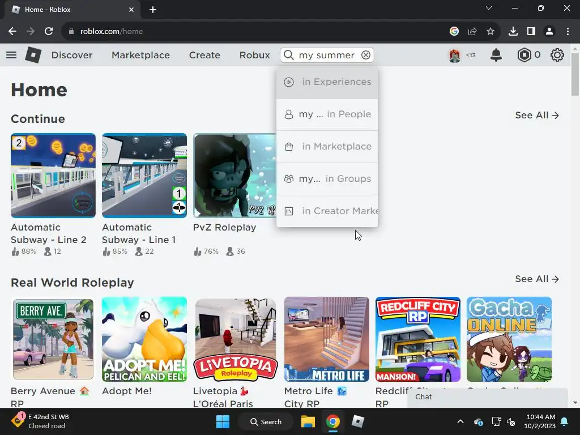The width and height of the screenshot is (580, 435).
Task: Click the Google account icon in address bar
Action: (454, 32)
